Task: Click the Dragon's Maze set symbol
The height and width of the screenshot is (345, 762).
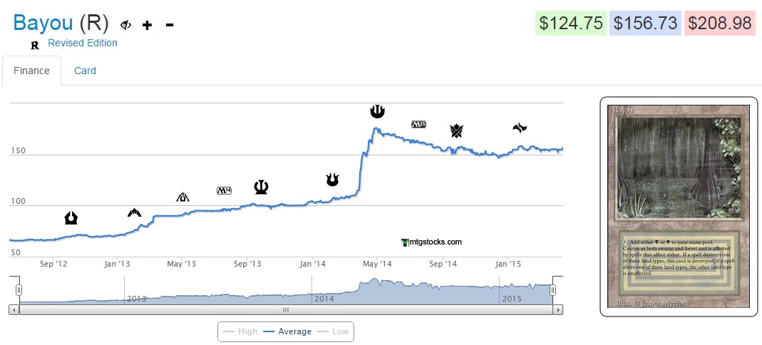Action: pyautogui.click(x=183, y=197)
